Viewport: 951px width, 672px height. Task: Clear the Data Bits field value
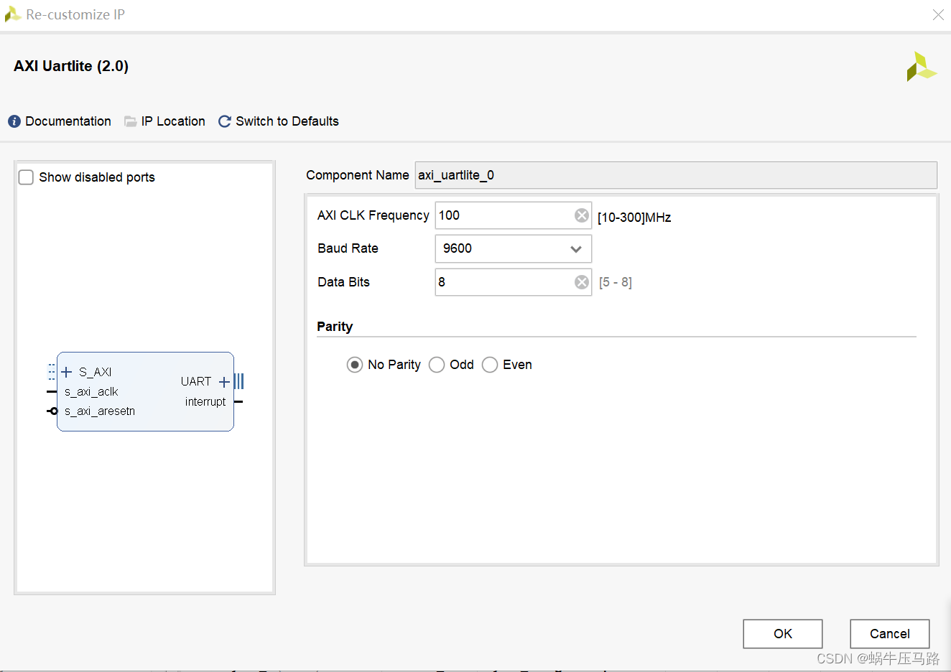582,282
